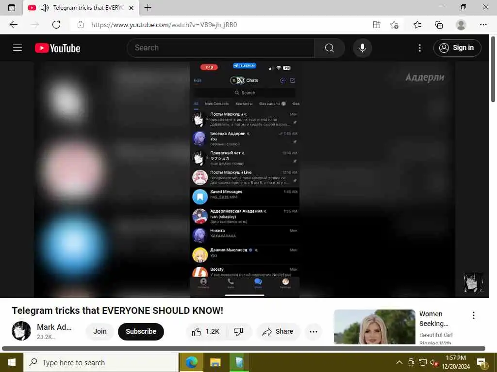Viewport: 497px width, 372px height.
Task: Click the Sign in button
Action: (457, 48)
